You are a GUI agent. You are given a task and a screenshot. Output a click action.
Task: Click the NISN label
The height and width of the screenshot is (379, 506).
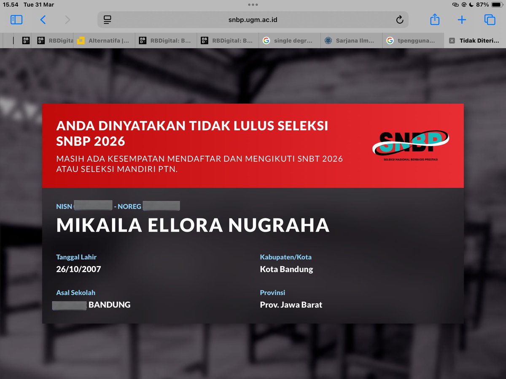tap(64, 206)
